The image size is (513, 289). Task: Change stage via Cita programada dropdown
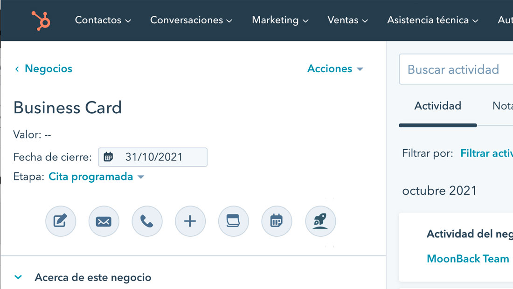click(x=96, y=177)
